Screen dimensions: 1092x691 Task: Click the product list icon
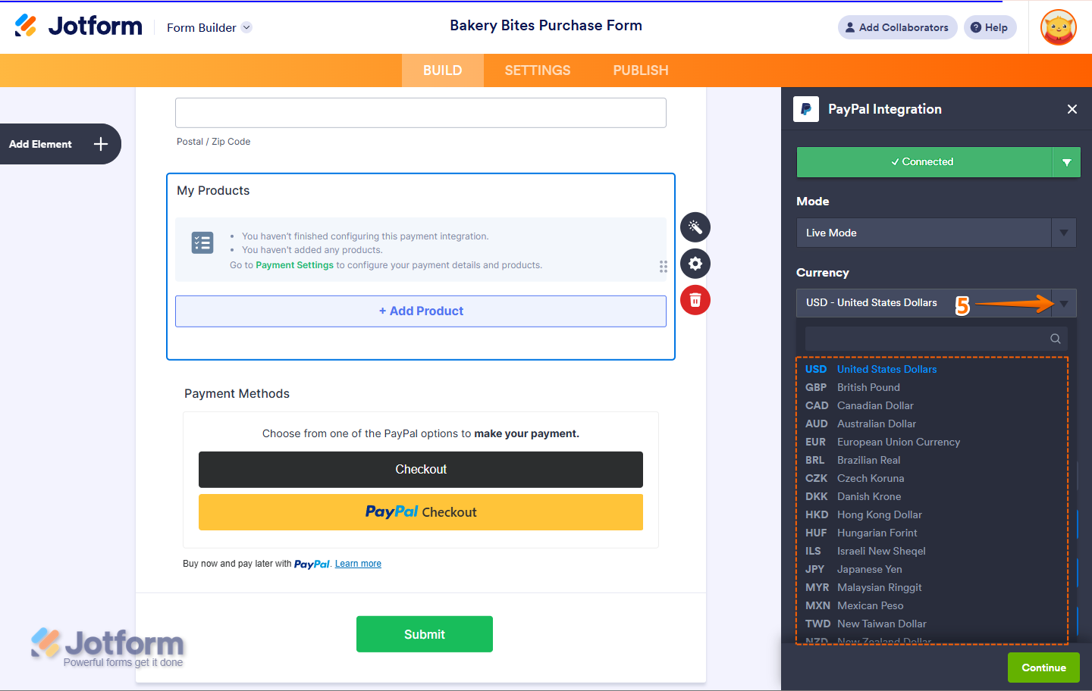202,242
